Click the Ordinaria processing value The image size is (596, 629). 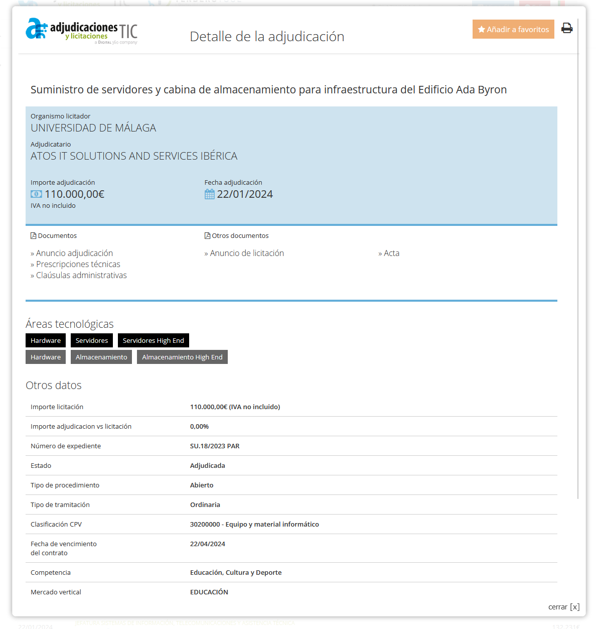pos(205,505)
